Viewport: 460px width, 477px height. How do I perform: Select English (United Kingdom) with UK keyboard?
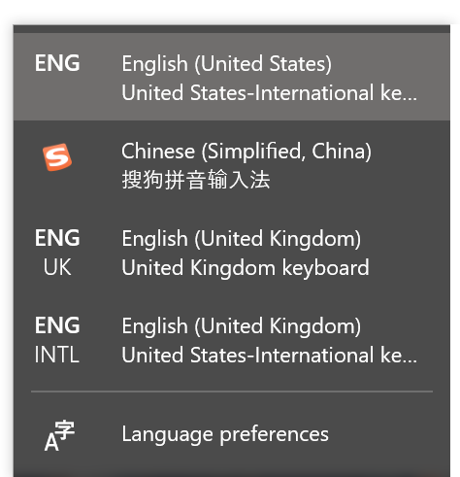(x=241, y=239)
